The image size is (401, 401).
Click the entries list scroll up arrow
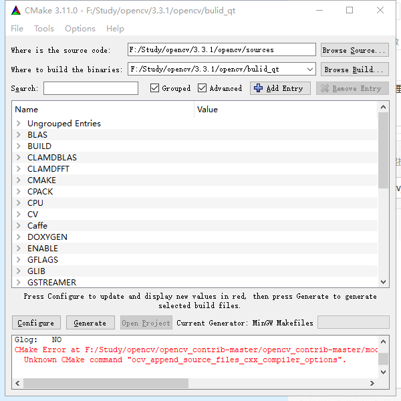383,107
